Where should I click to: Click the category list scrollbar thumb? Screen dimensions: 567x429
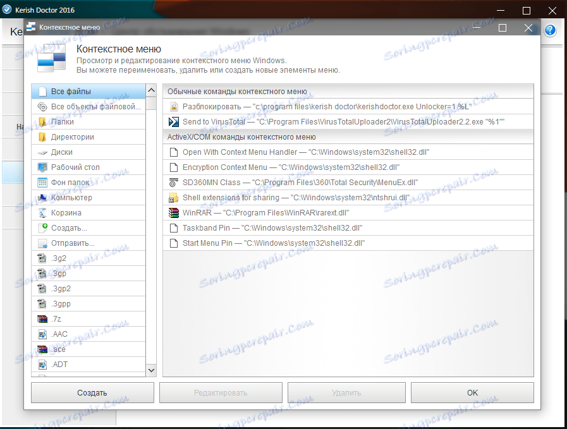[152, 103]
